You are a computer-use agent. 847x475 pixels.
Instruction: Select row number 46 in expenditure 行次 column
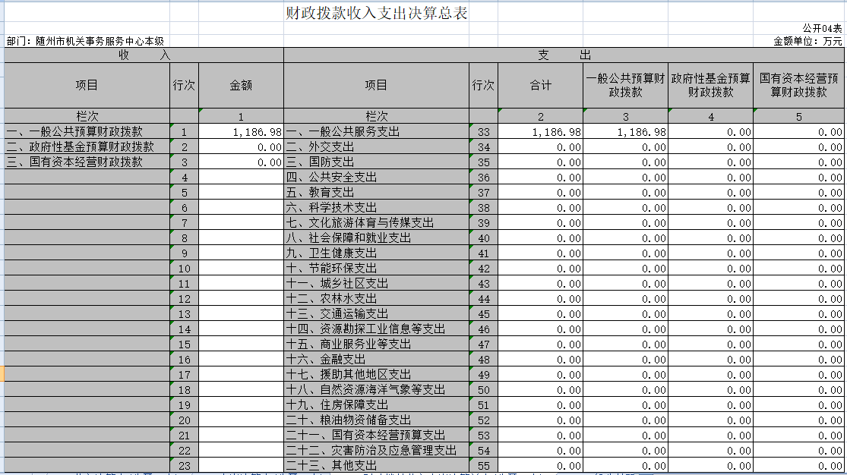pos(484,329)
